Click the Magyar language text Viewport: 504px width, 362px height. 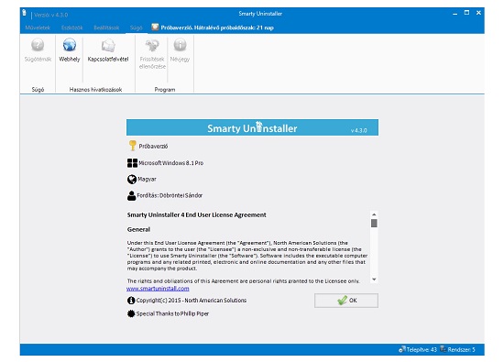click(x=147, y=179)
